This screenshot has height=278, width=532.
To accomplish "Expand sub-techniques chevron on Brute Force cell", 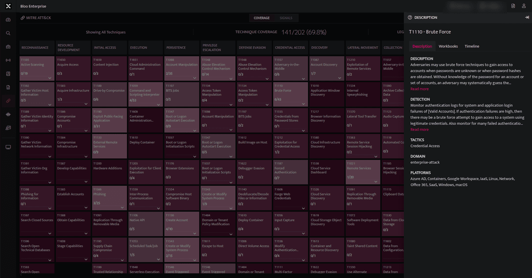I will tap(303, 104).
